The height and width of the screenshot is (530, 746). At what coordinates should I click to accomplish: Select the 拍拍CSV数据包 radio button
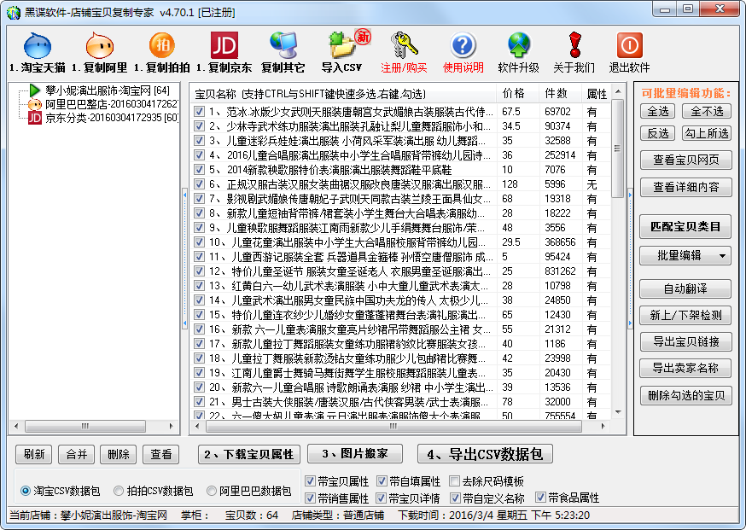[x=119, y=492]
